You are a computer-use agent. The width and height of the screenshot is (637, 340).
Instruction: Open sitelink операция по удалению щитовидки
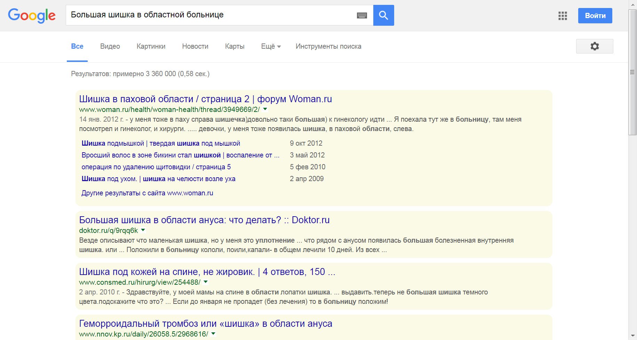coord(156,167)
